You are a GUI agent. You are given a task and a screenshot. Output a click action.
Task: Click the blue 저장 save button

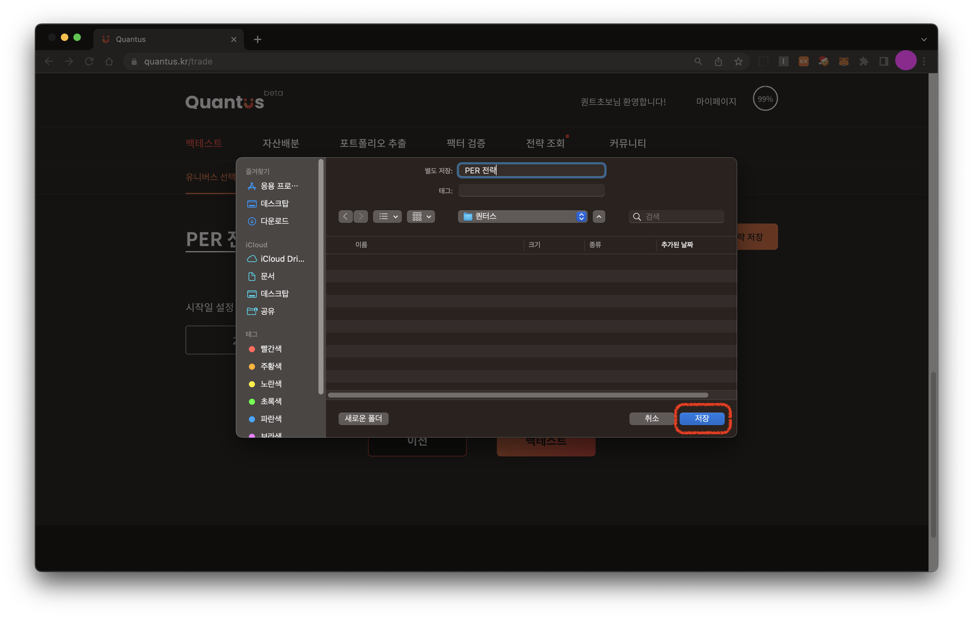click(x=702, y=418)
